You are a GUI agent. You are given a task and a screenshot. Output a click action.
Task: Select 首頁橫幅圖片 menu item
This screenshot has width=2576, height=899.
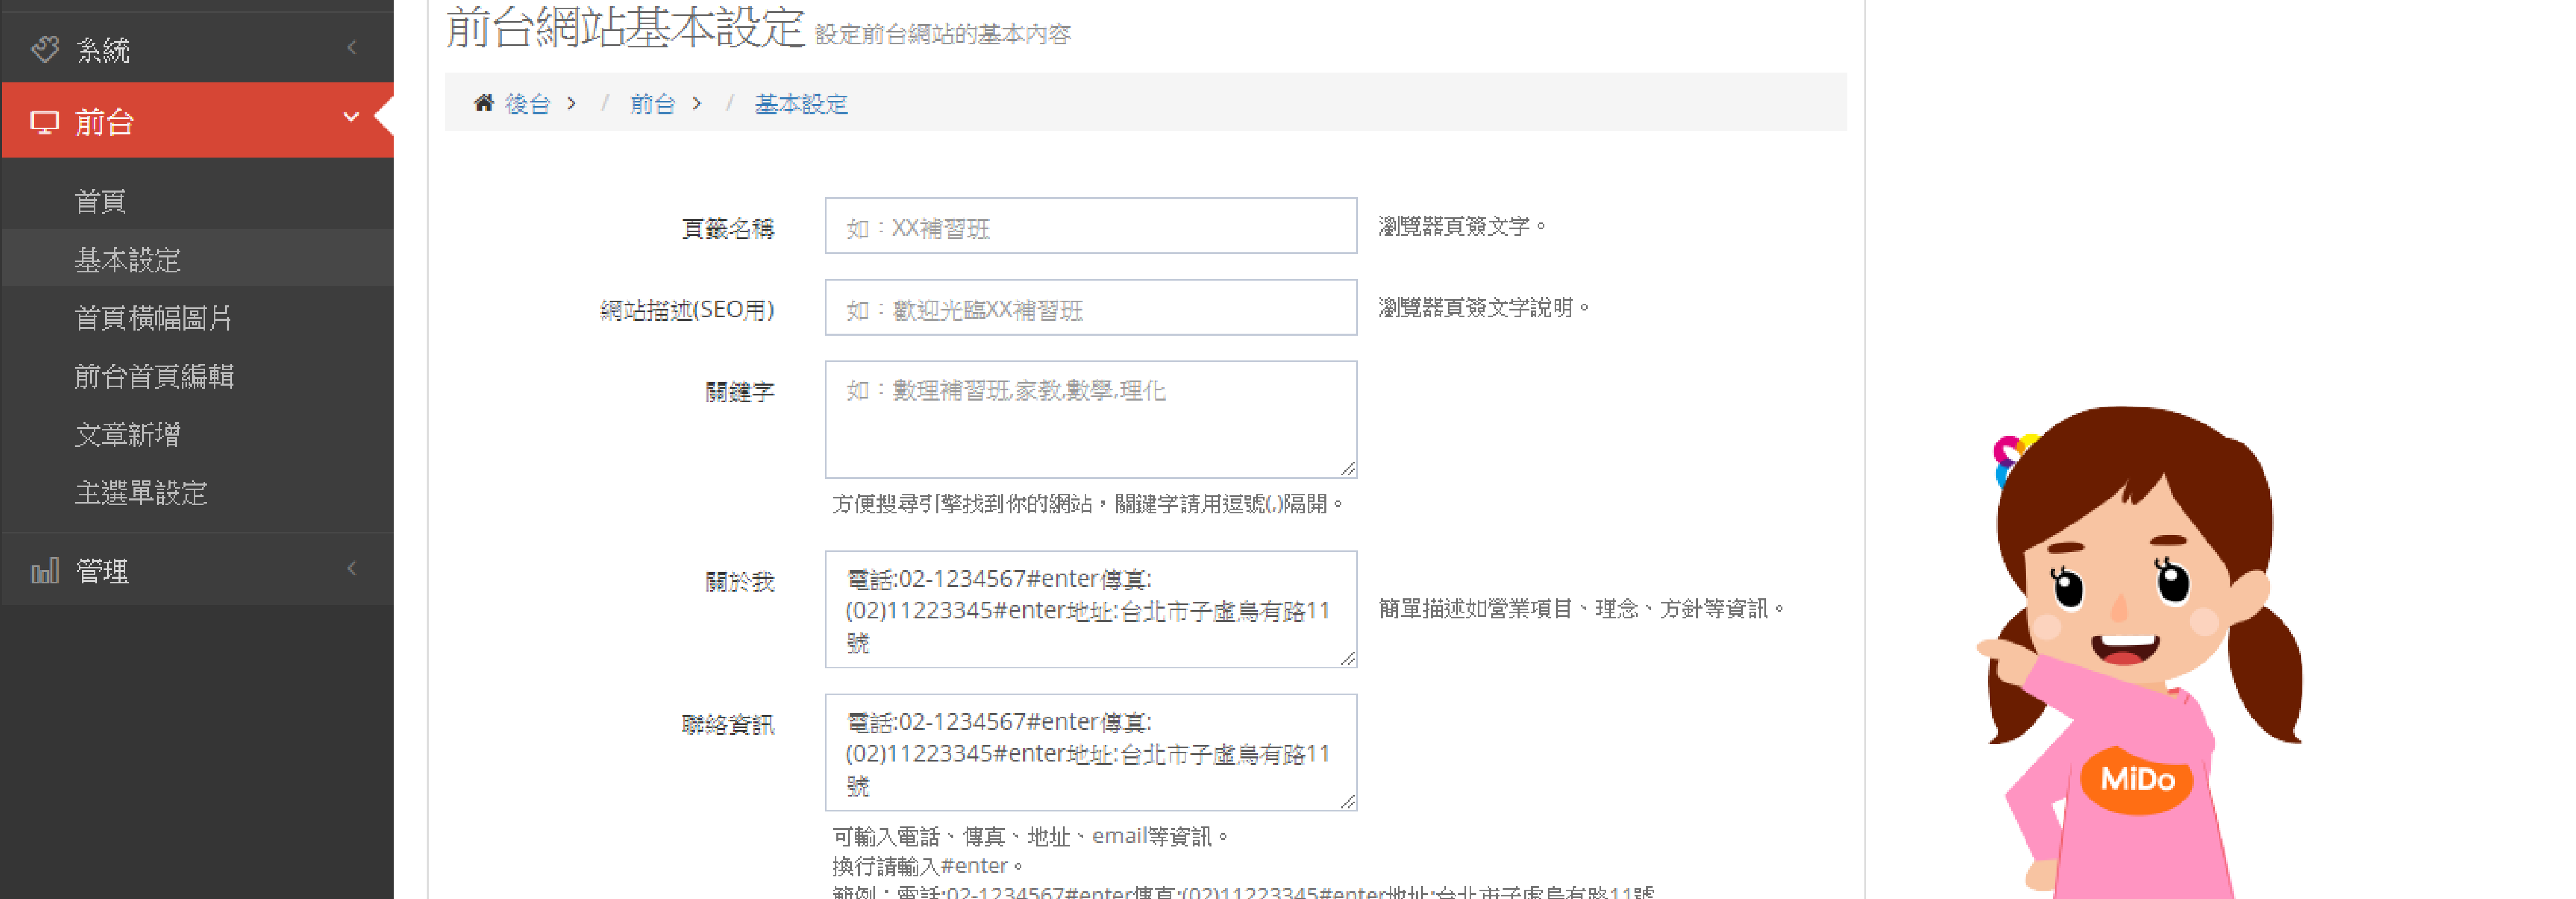point(153,318)
